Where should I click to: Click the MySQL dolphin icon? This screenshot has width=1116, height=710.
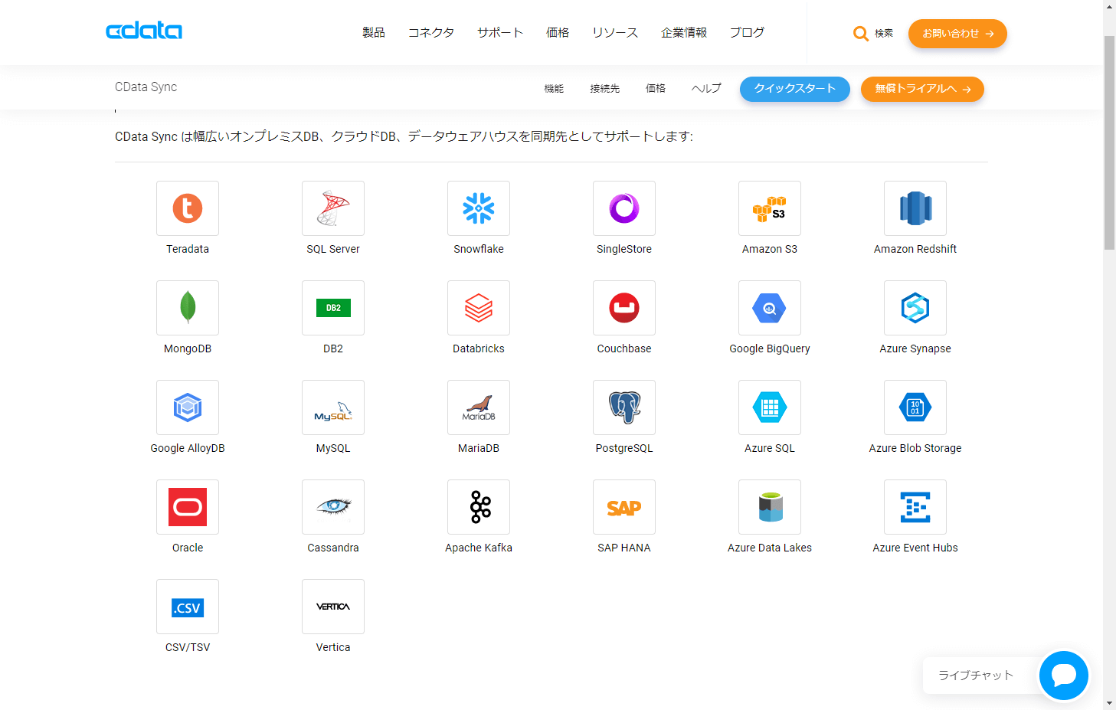coord(333,407)
